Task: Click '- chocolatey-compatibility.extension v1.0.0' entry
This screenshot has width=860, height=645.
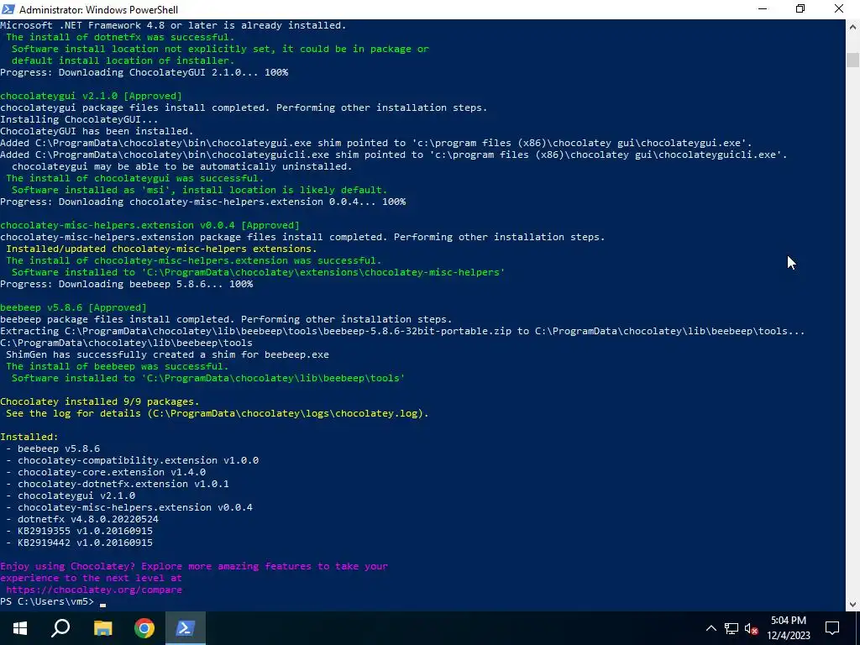Action: pyautogui.click(x=132, y=460)
